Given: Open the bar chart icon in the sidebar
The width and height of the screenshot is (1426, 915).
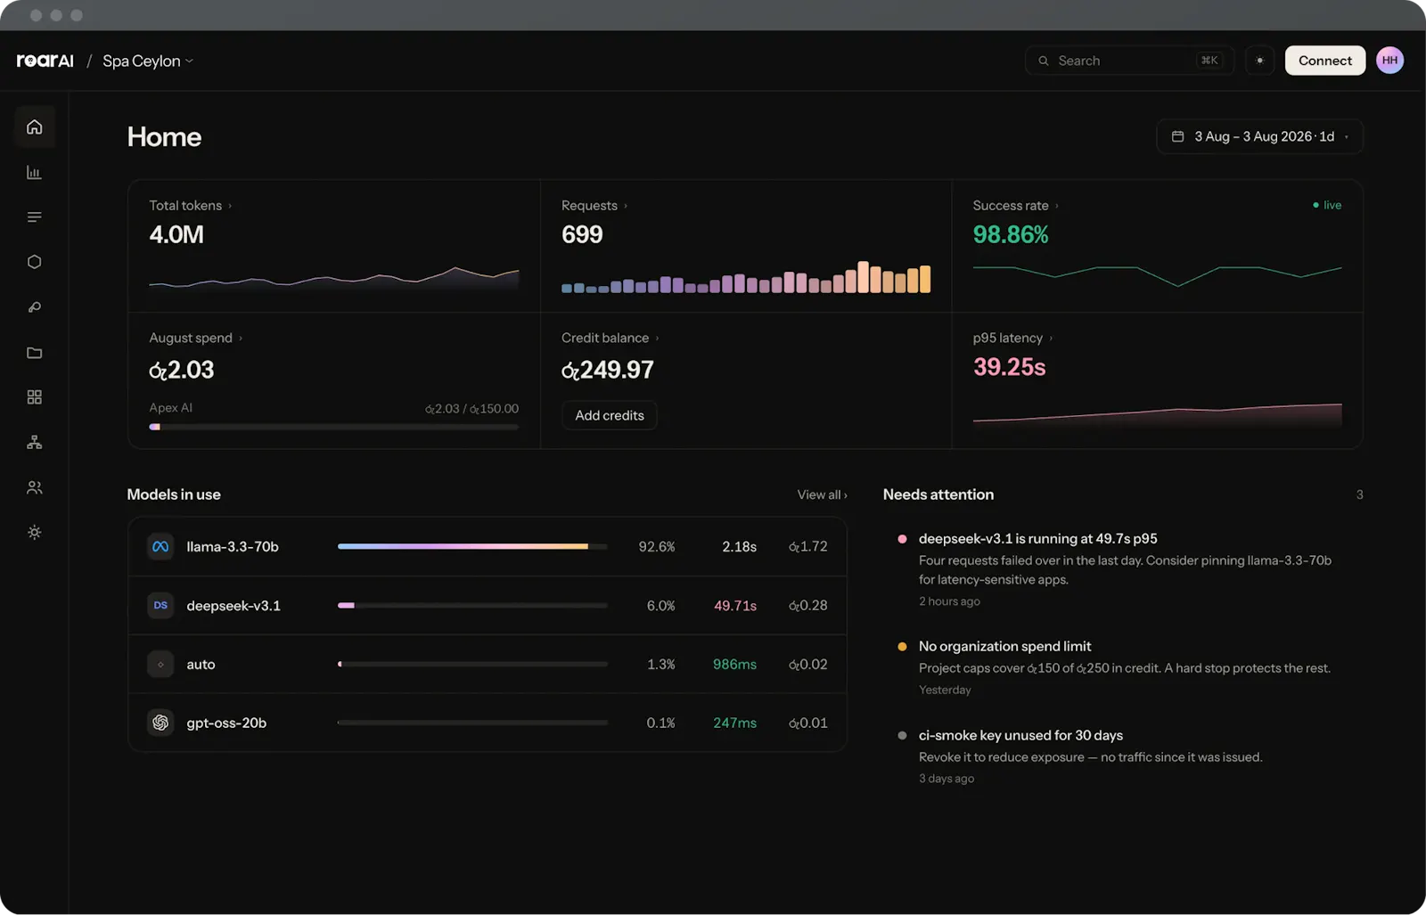Looking at the screenshot, I should pos(35,172).
